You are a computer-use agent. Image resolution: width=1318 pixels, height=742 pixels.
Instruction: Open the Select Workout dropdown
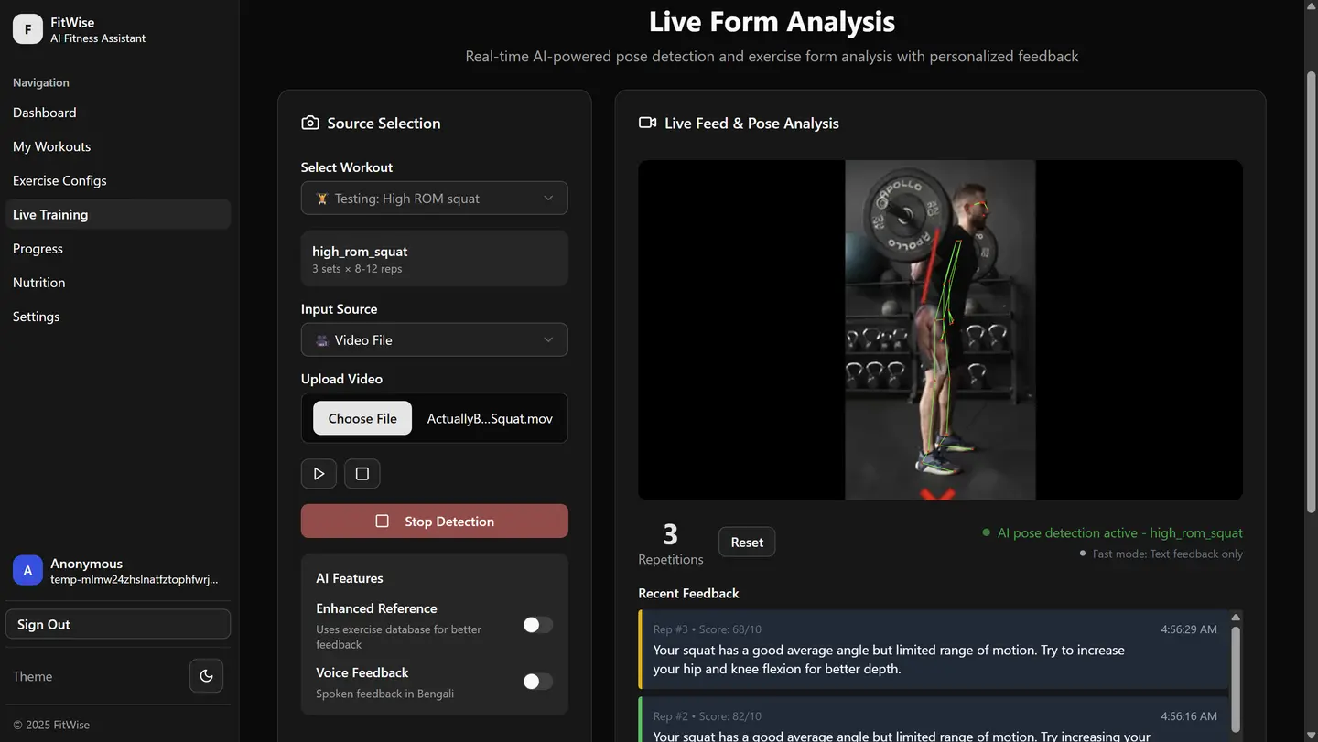pyautogui.click(x=434, y=198)
